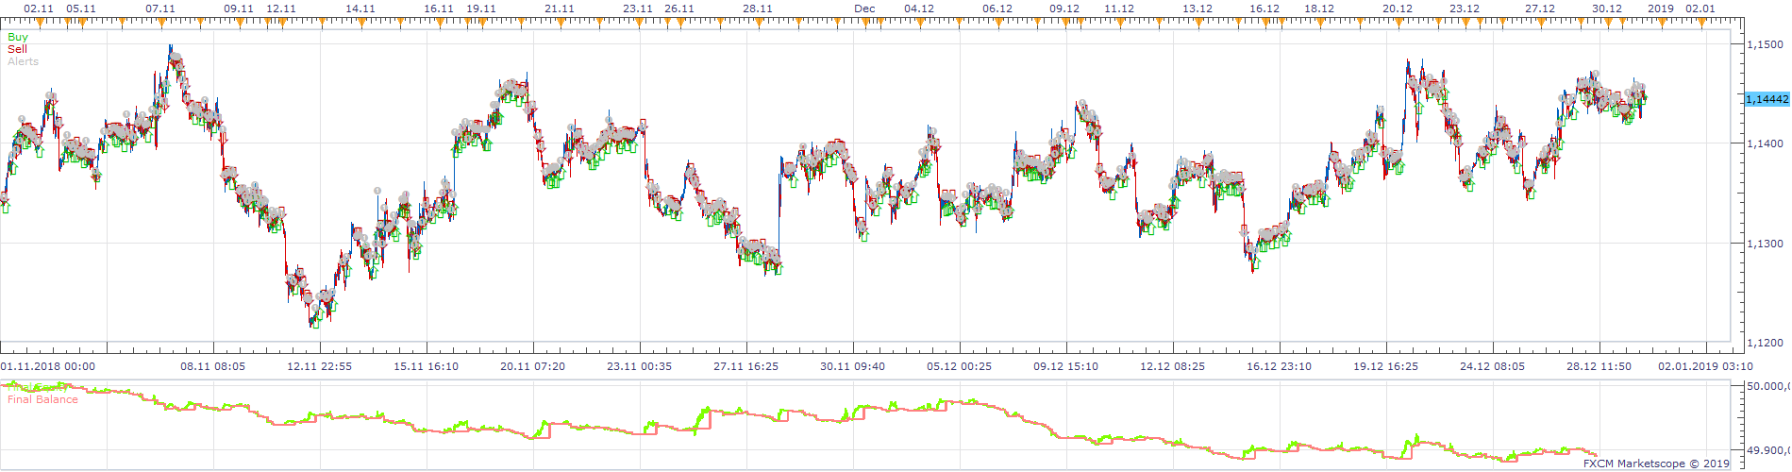This screenshot has height=472, width=1792.
Task: Click the 1,1500 price axis label
Action: click(x=1765, y=44)
